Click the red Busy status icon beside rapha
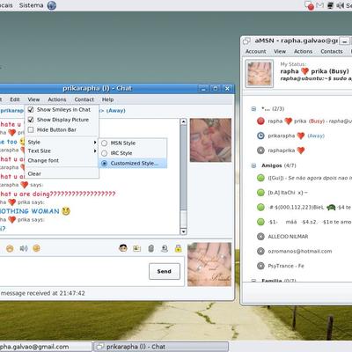The image size is (352, 352). click(x=260, y=121)
